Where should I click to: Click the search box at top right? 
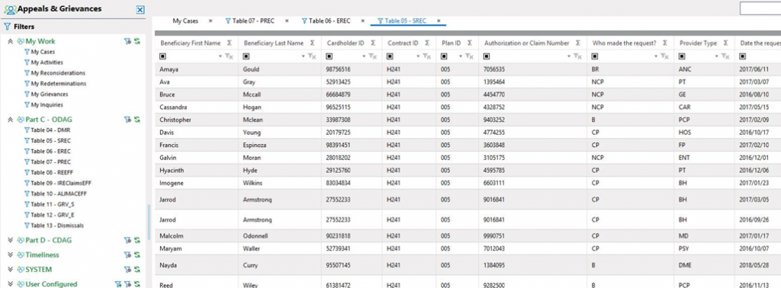coord(760,8)
